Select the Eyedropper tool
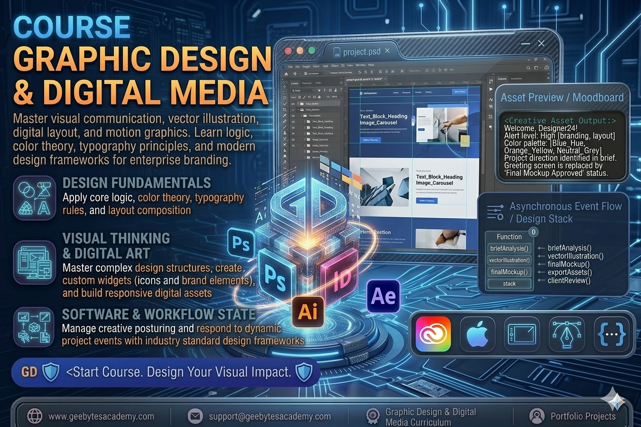Screen dimensions: 641x427 pyautogui.click(x=284, y=115)
